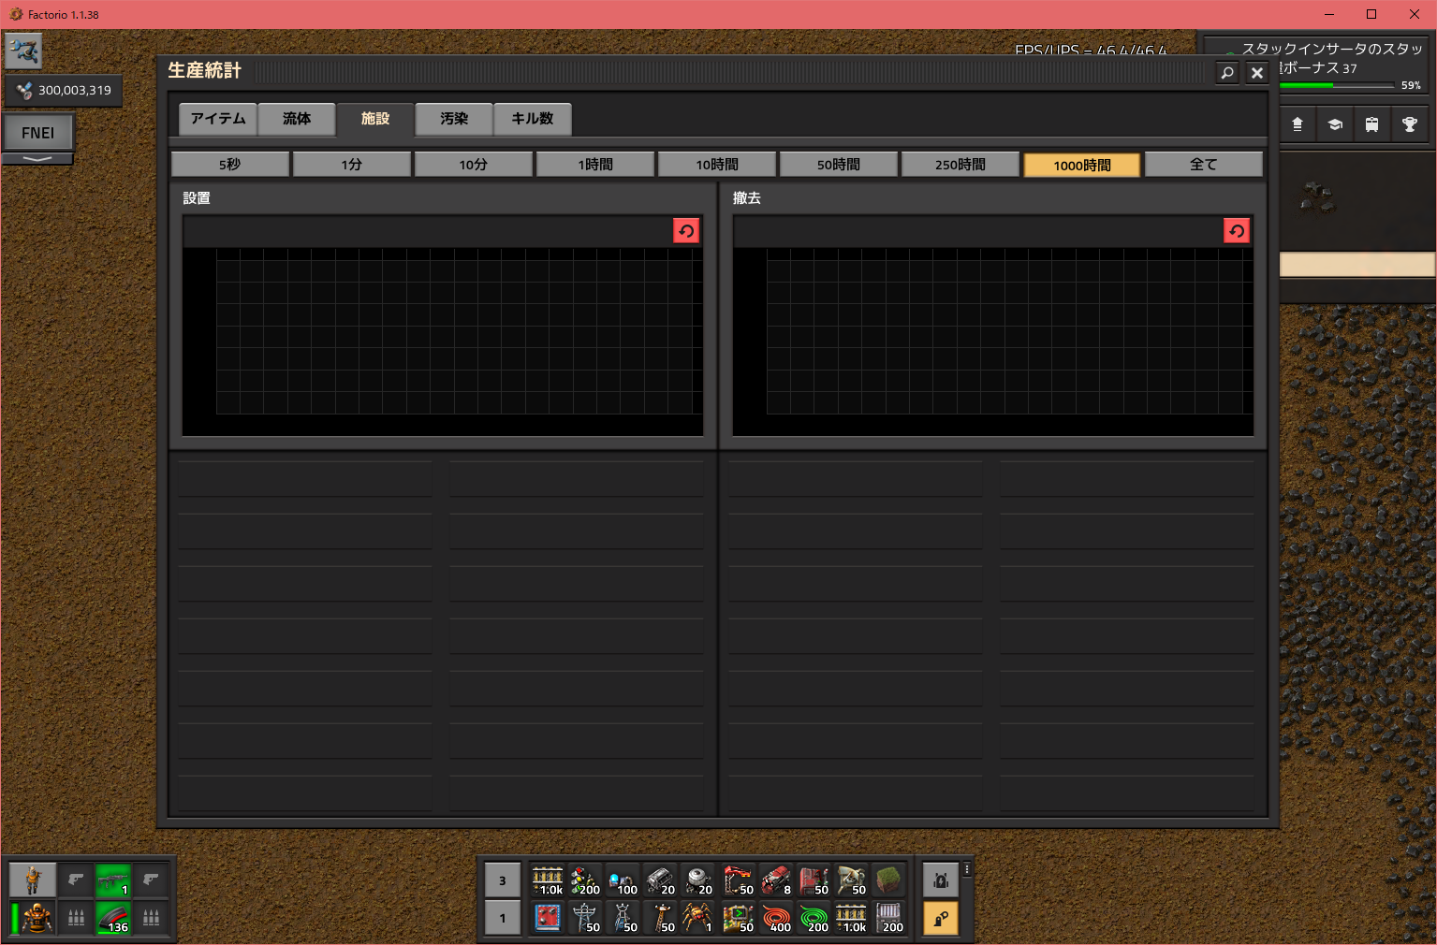Image resolution: width=1437 pixels, height=945 pixels.
Task: Switch to the 汚染 tab
Action: [x=454, y=119]
